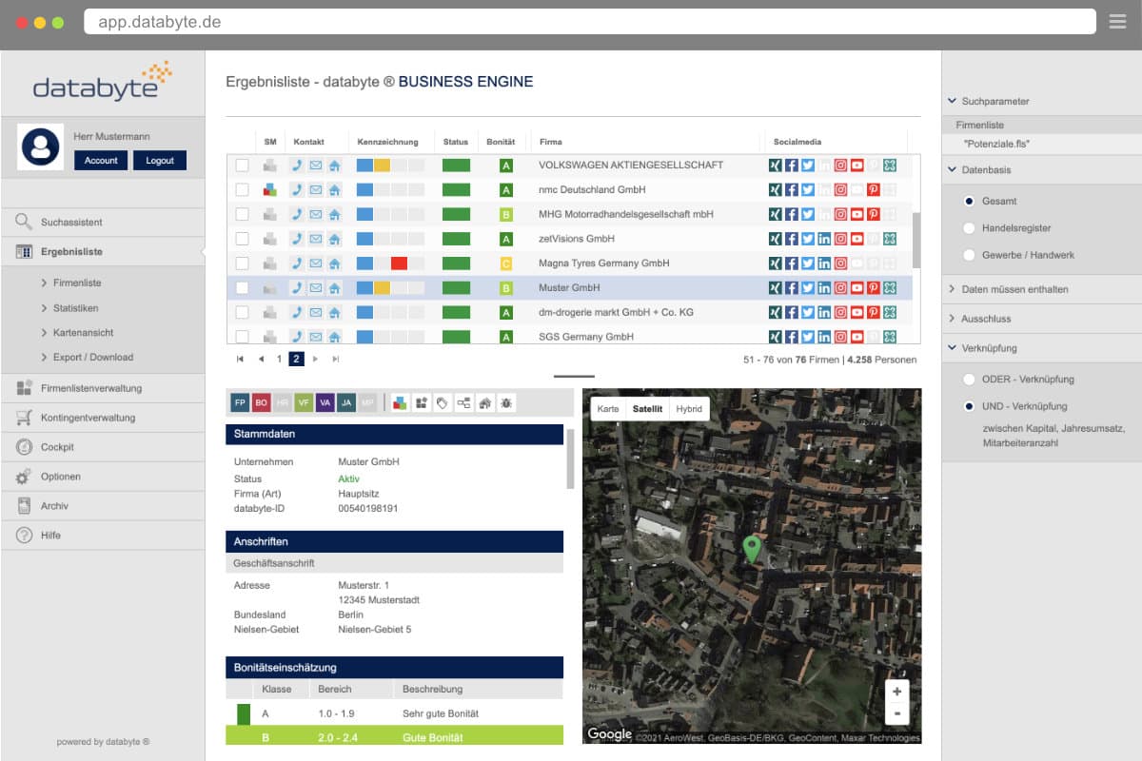Click the red Kennzeichnung block for Magna Tyres

click(x=399, y=263)
